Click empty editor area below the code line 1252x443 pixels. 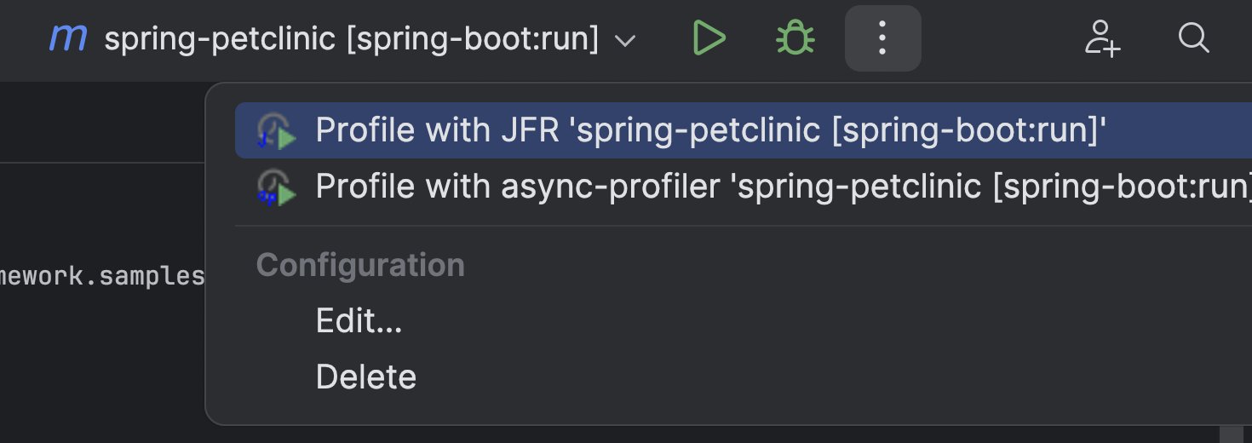[x=102, y=366]
